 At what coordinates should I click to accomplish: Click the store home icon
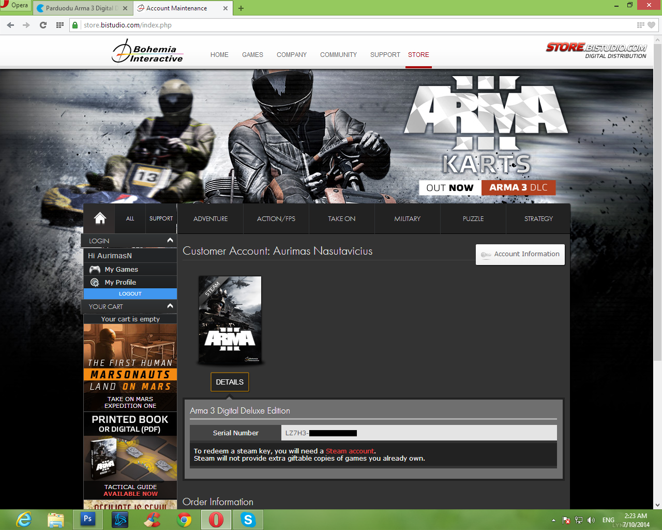pyautogui.click(x=100, y=218)
